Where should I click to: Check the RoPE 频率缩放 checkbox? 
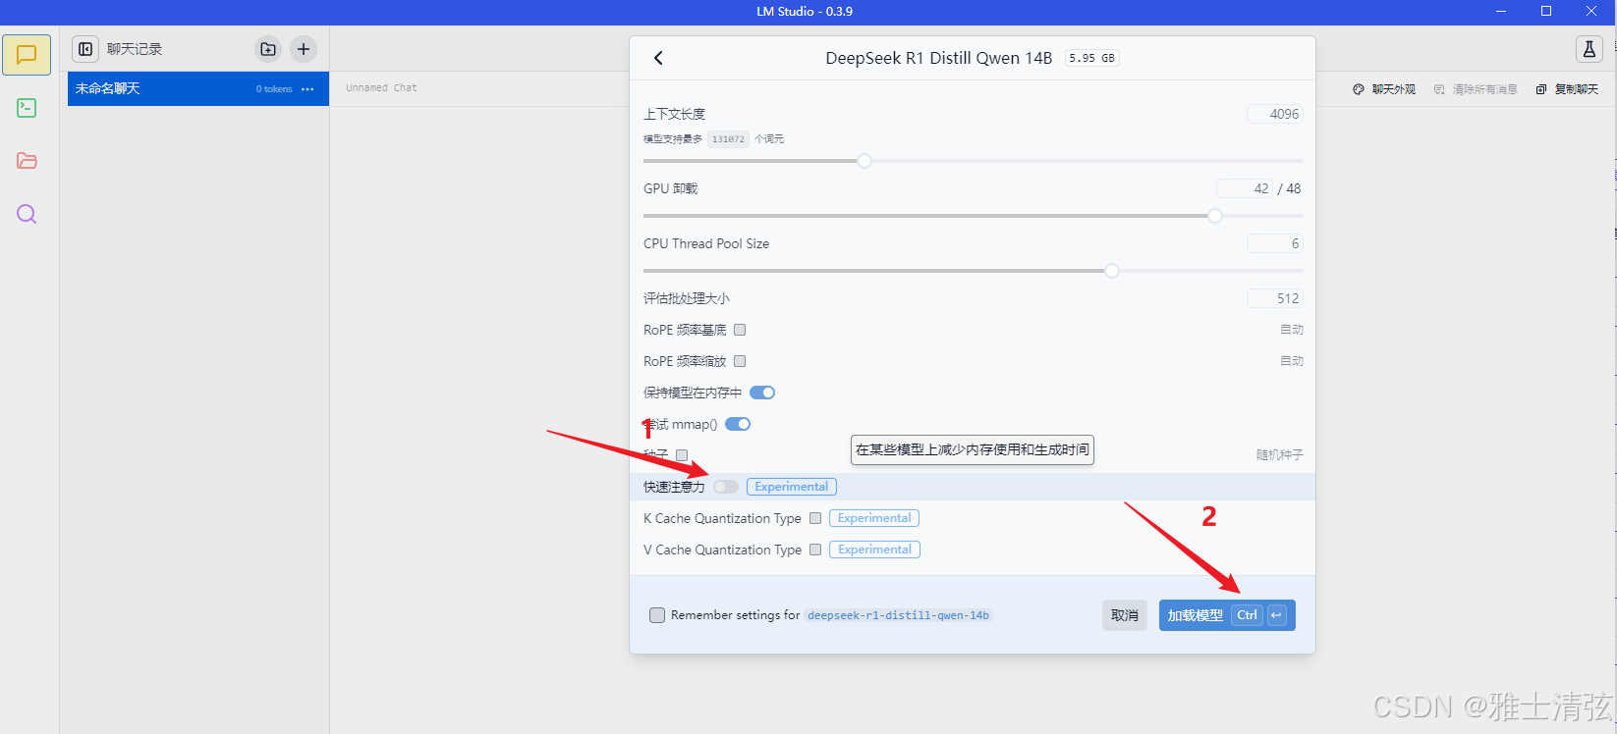tap(740, 361)
